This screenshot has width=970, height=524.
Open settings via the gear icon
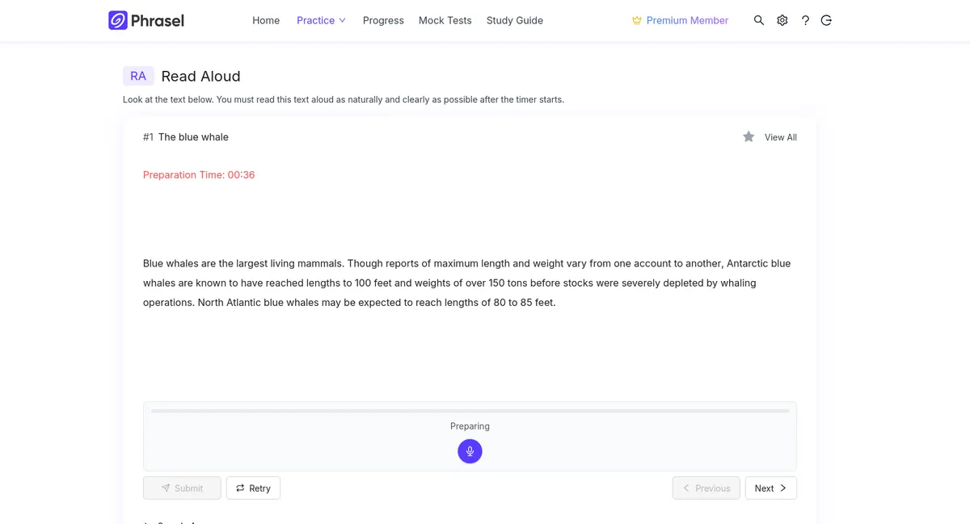pos(782,20)
